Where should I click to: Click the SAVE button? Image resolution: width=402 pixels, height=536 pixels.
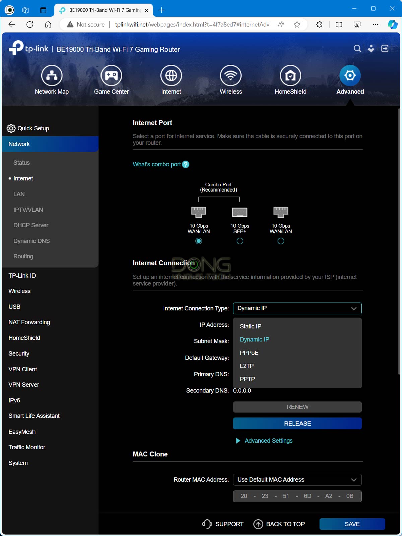pyautogui.click(x=352, y=524)
